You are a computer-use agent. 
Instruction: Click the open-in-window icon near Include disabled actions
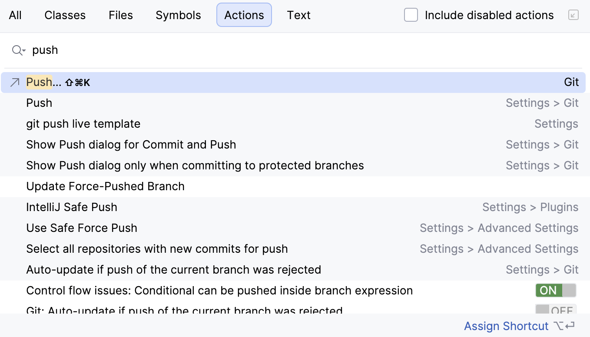[x=573, y=14]
